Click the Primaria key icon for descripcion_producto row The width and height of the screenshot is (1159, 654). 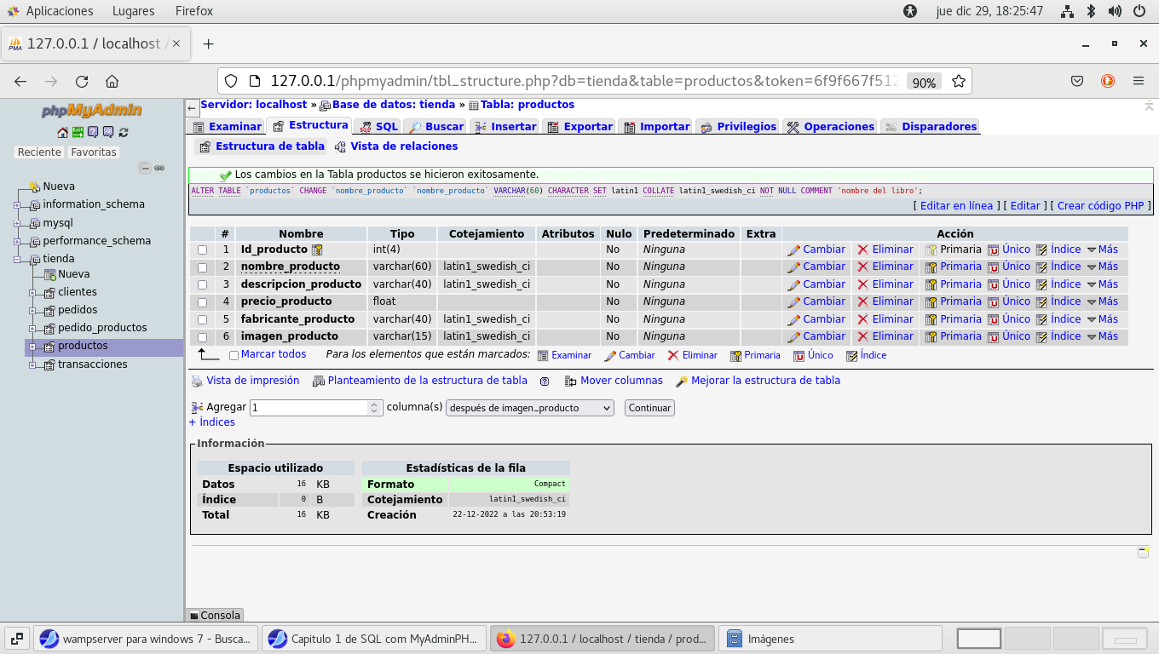(x=931, y=284)
